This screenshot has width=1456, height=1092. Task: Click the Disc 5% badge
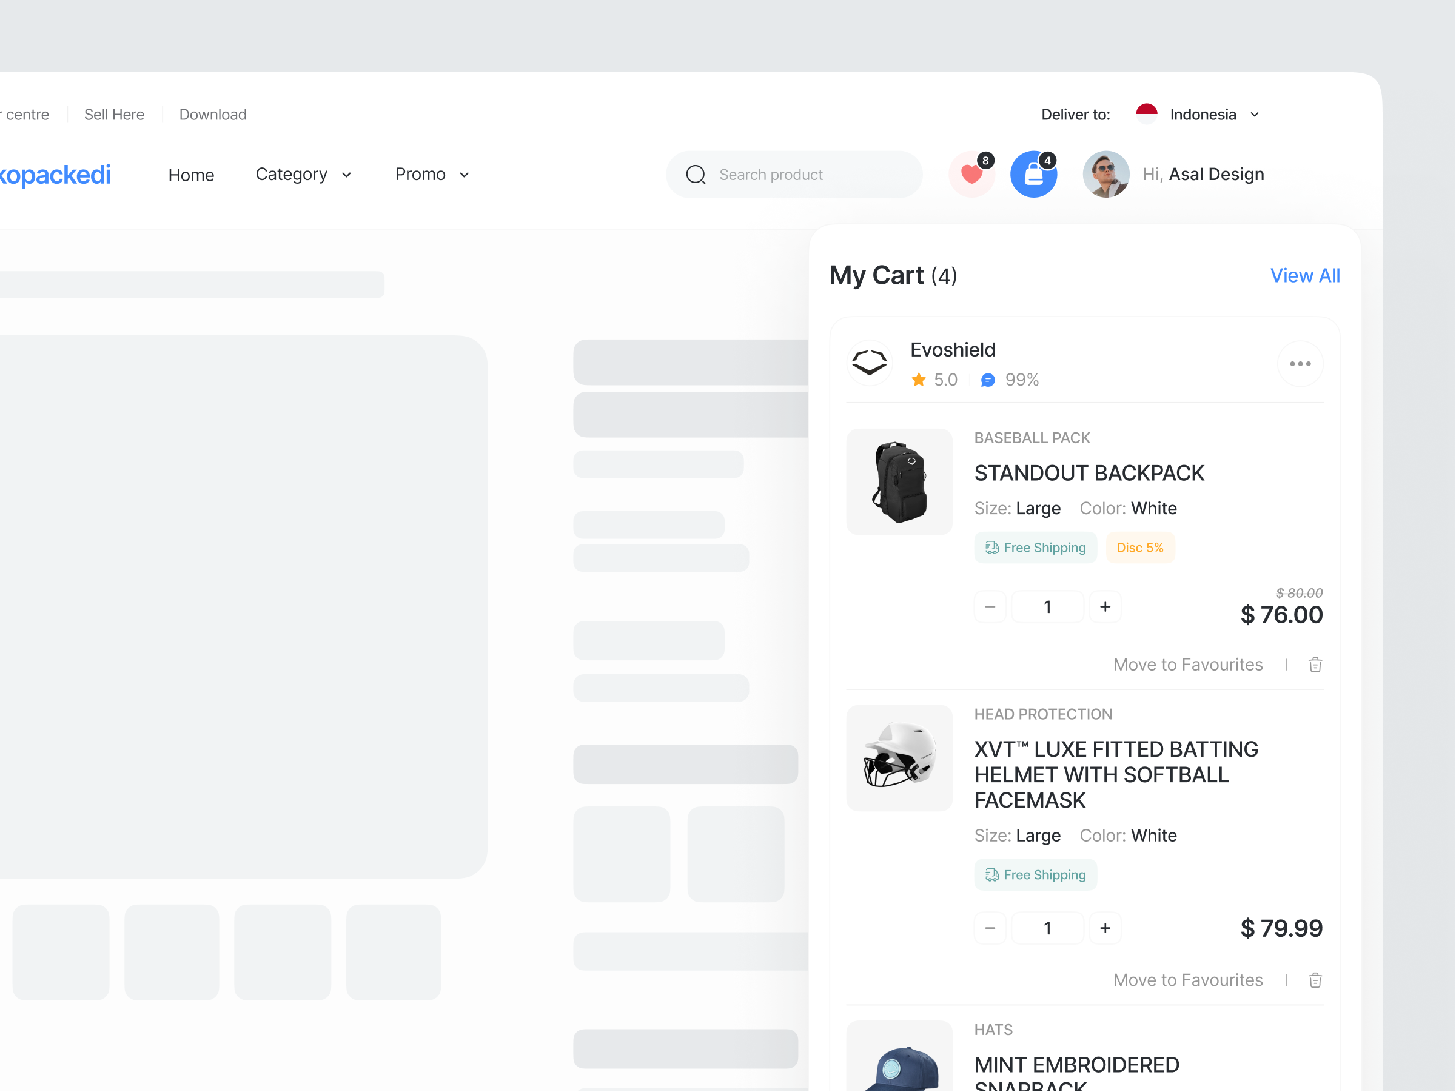(1140, 548)
